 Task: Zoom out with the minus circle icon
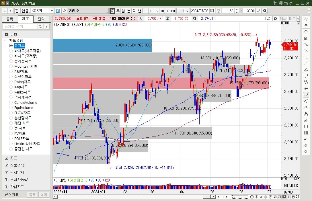click(x=252, y=197)
